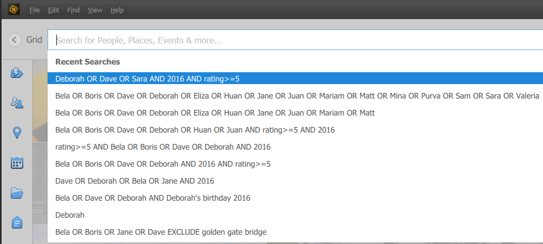Open the View menu
The height and width of the screenshot is (244, 543).
click(x=95, y=10)
